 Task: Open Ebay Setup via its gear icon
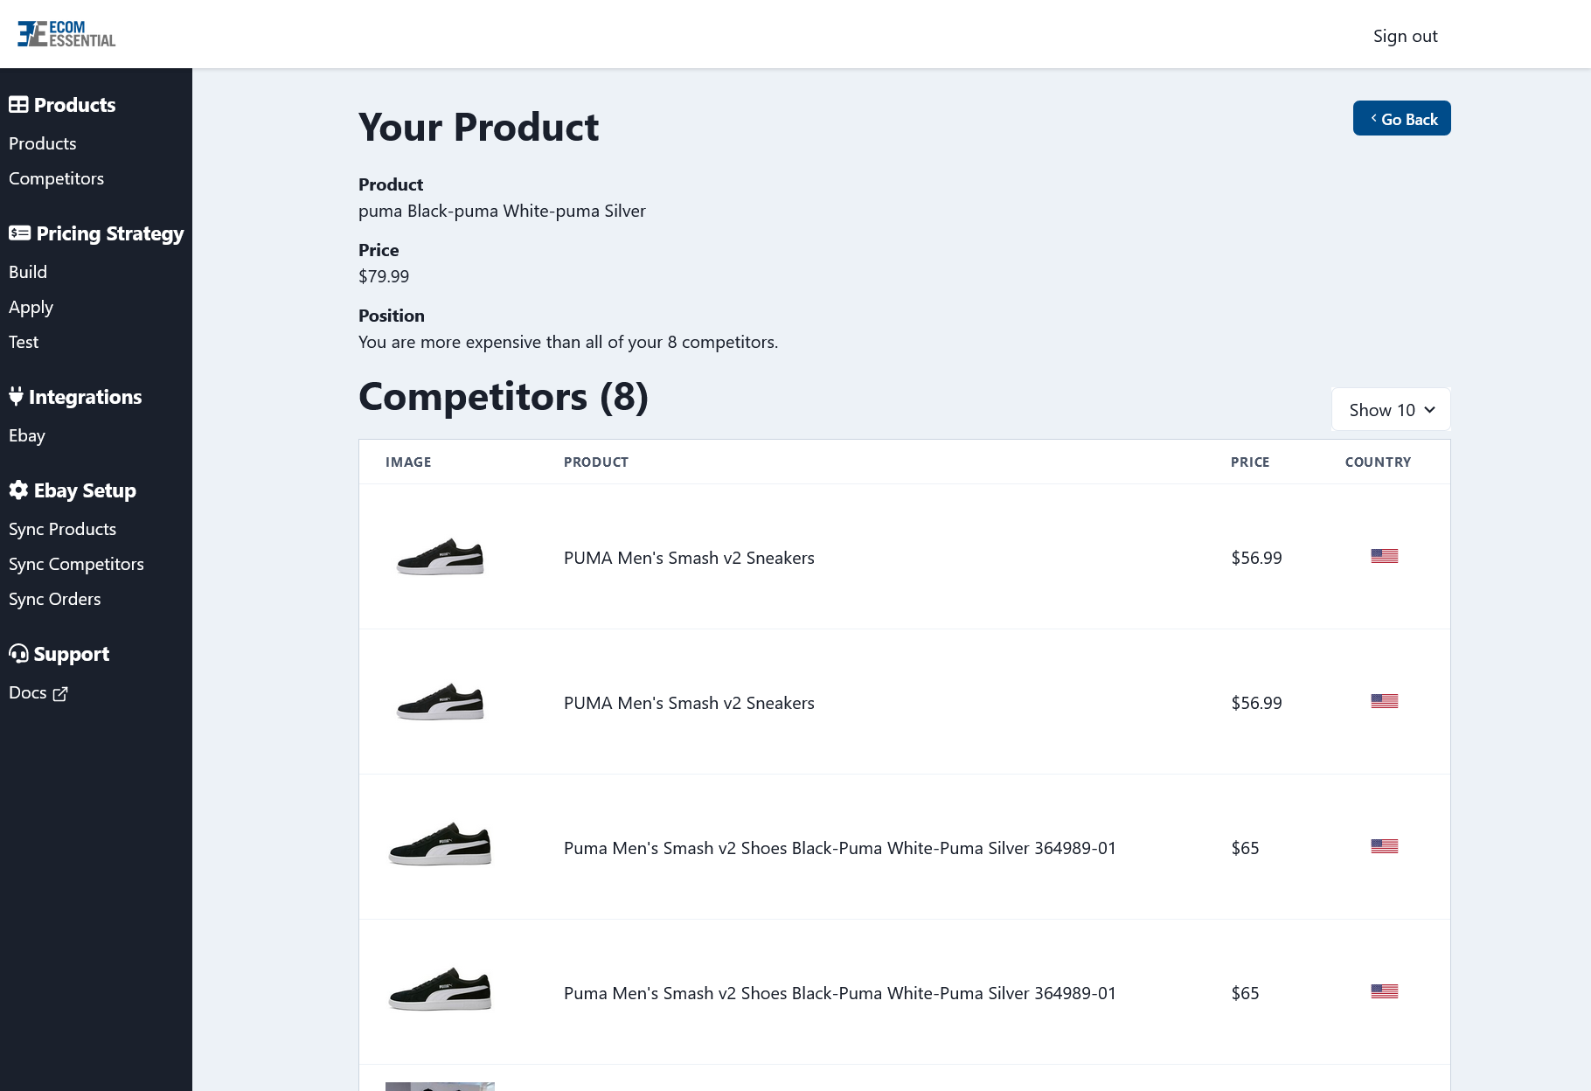point(18,490)
